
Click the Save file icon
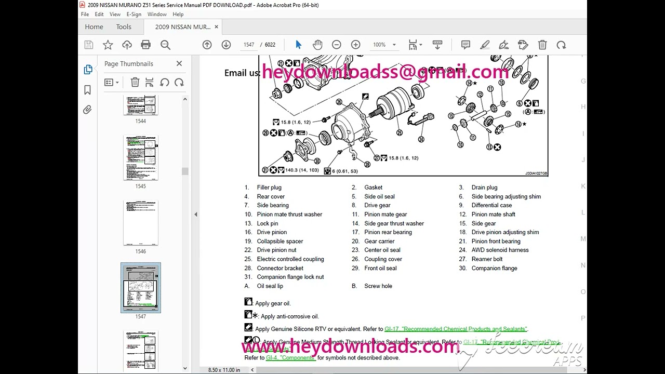[x=88, y=45]
